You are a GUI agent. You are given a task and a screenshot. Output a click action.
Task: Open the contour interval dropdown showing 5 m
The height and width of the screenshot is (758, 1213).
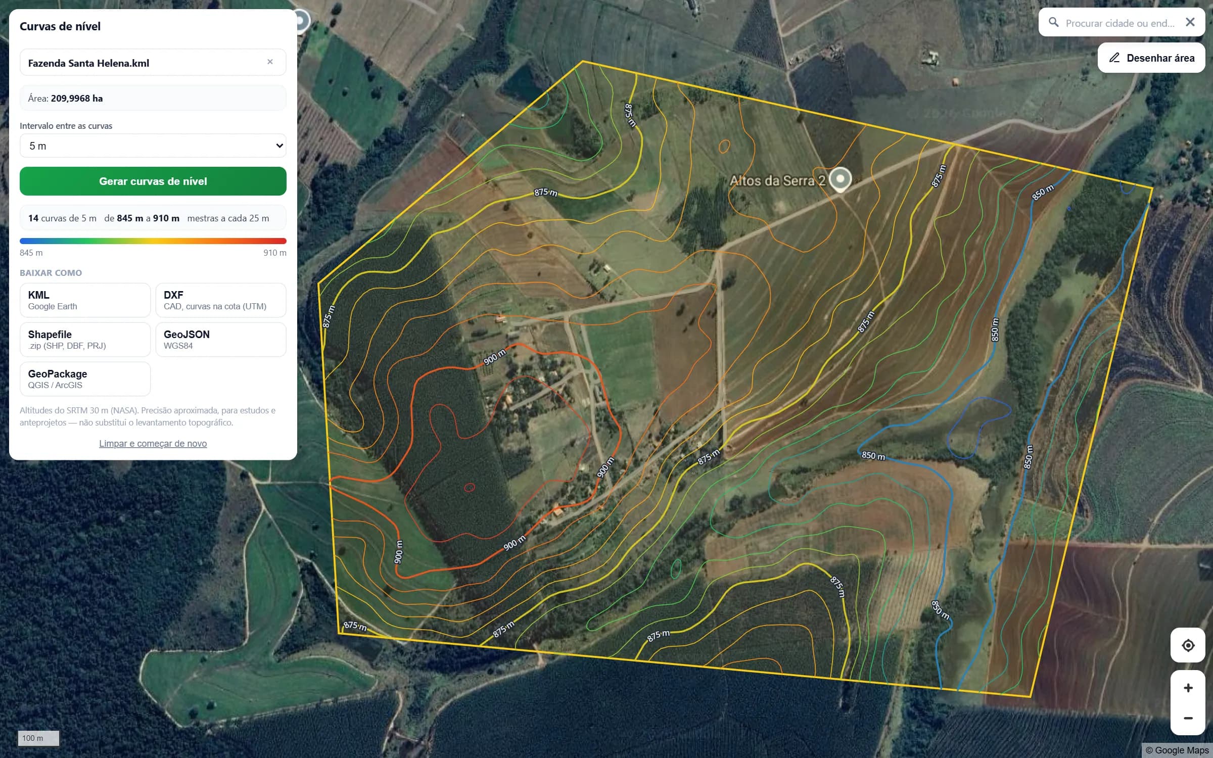(x=153, y=146)
